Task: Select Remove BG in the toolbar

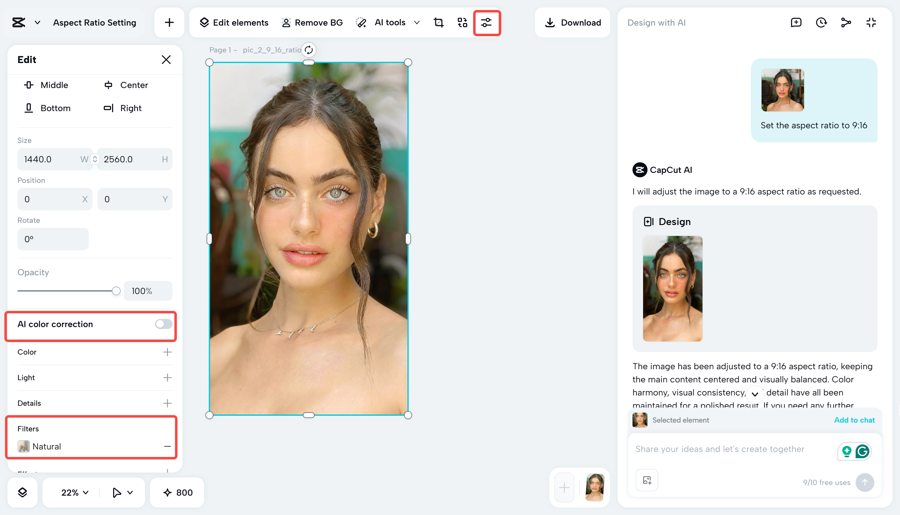Action: [x=312, y=23]
